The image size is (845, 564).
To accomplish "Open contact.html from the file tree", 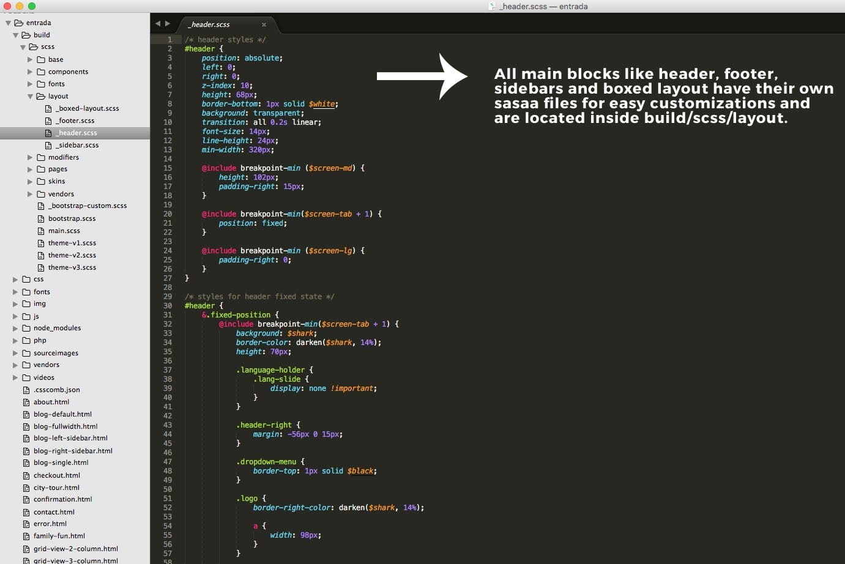I will [54, 512].
